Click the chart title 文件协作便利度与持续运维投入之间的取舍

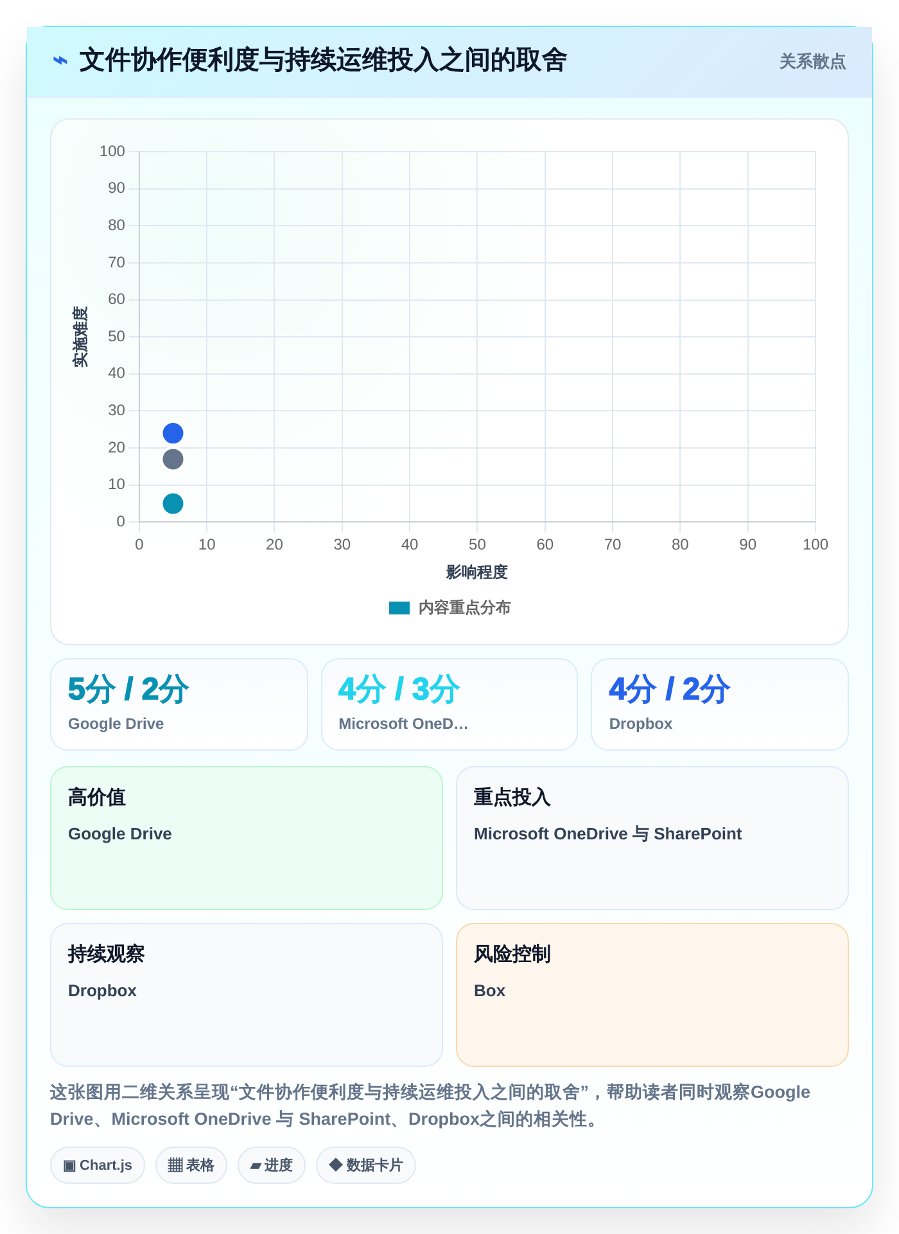click(323, 61)
